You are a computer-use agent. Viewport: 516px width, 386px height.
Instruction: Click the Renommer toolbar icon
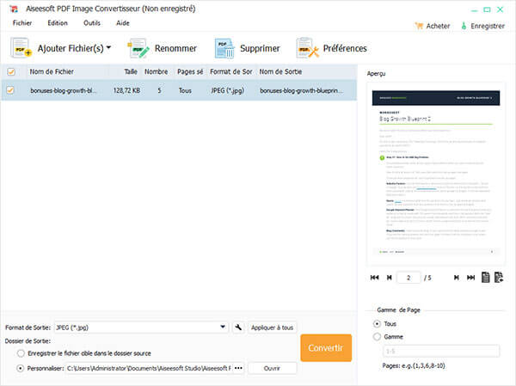point(140,49)
